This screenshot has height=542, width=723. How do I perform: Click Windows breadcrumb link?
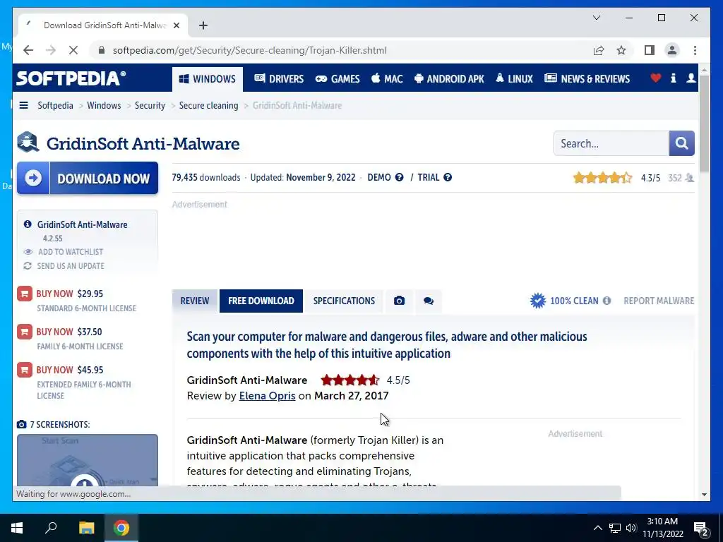click(104, 105)
